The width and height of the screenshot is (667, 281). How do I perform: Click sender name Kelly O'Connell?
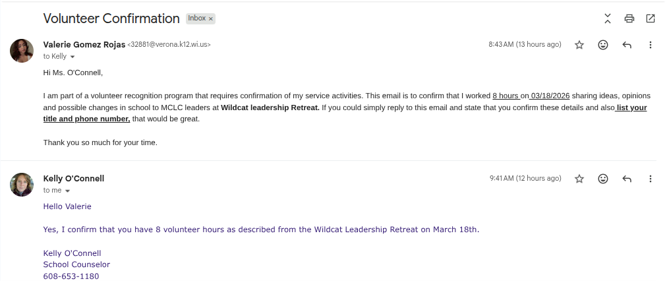(x=74, y=178)
